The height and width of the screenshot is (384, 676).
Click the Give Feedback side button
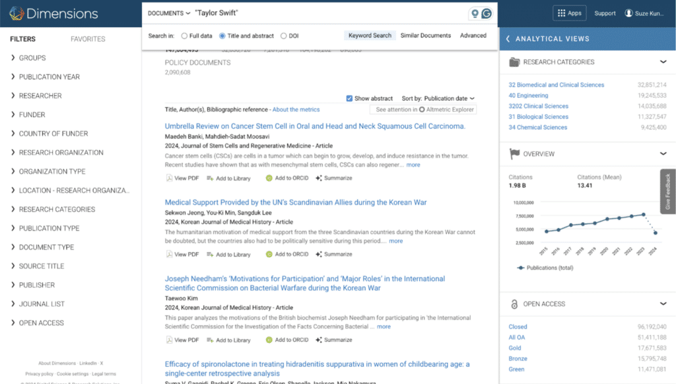(x=667, y=192)
